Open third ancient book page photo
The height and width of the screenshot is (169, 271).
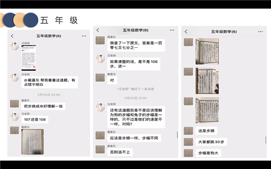click(x=207, y=111)
